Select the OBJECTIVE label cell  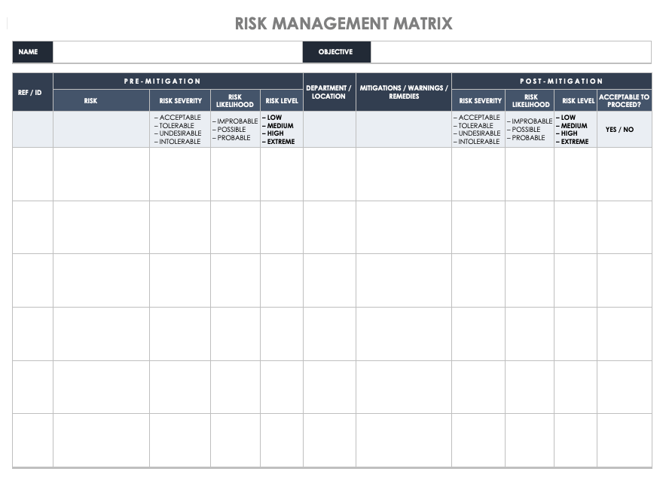click(336, 52)
